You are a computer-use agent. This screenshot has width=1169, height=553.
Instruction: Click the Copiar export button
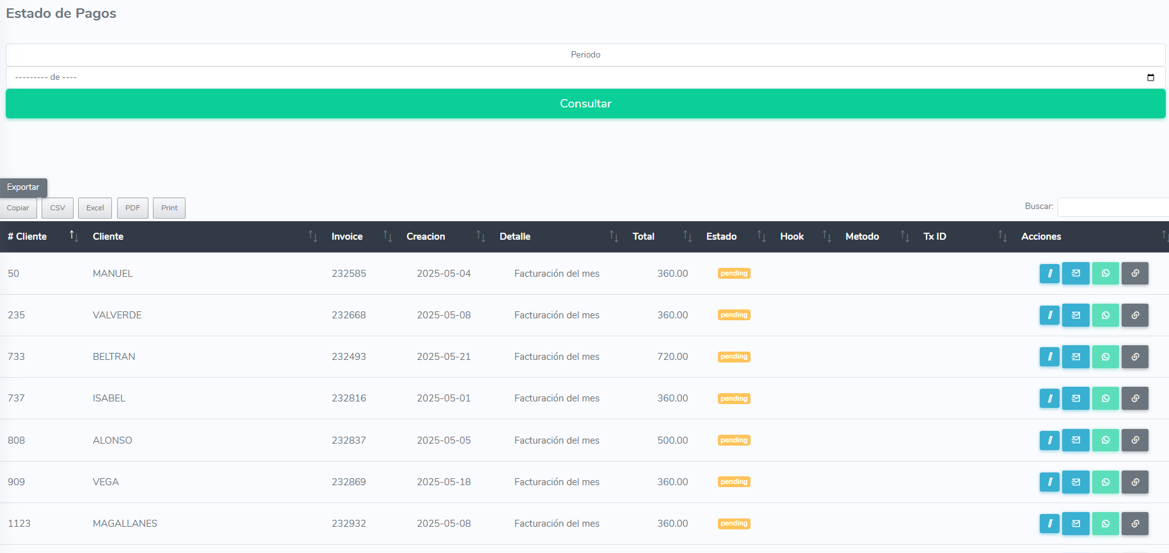(x=18, y=208)
